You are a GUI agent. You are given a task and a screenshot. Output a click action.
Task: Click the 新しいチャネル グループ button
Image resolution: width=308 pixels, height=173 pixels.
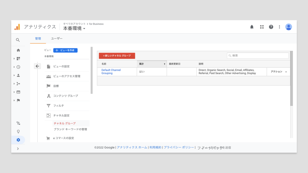[117, 56]
